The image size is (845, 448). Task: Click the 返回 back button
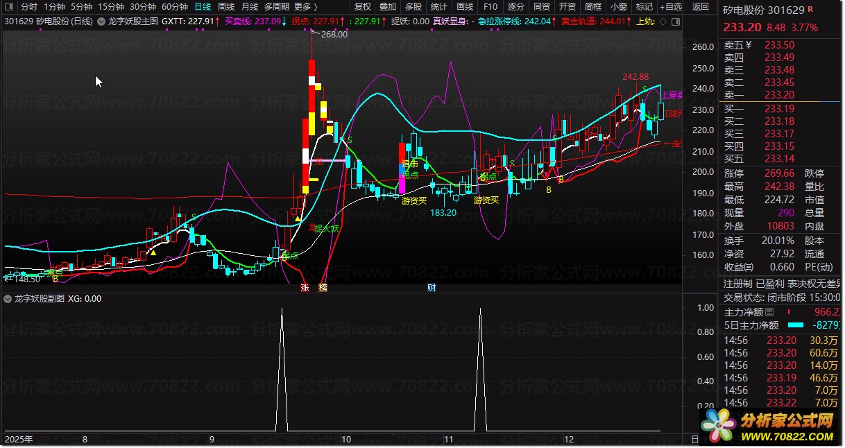click(701, 7)
